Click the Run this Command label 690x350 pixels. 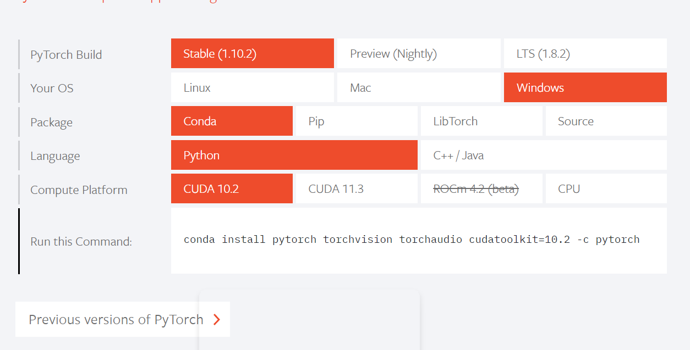[x=81, y=241]
